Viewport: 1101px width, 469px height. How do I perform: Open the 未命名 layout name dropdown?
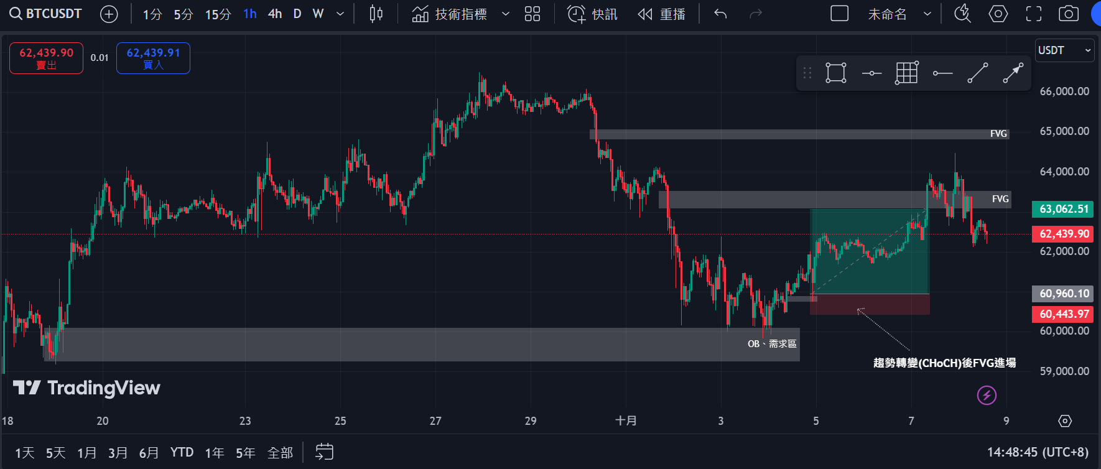click(x=927, y=14)
